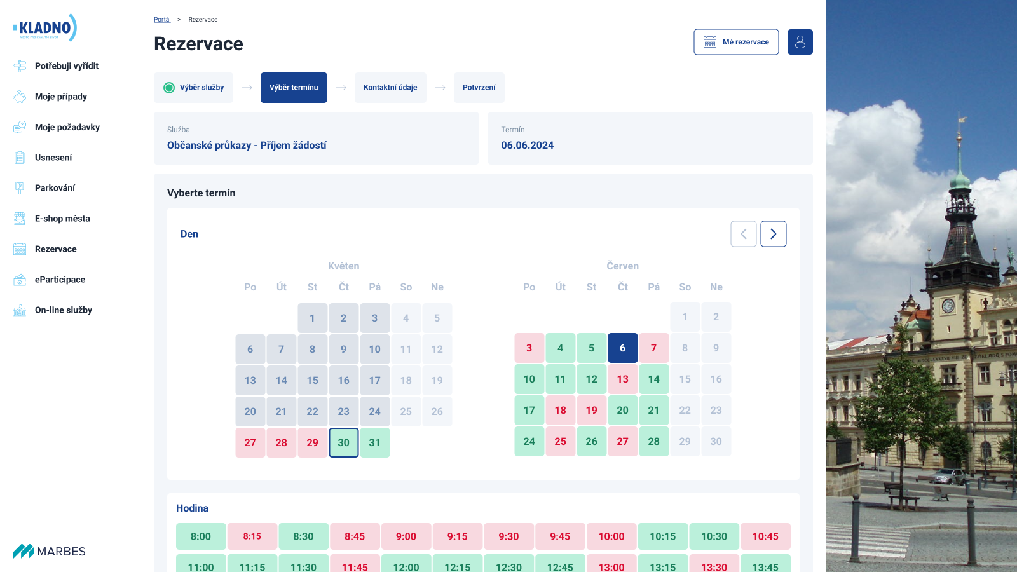Go to the previous month with the left chevron

(744, 234)
